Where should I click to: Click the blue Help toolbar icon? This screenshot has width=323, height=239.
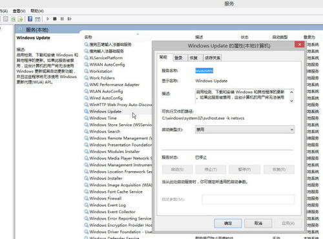(30, 19)
